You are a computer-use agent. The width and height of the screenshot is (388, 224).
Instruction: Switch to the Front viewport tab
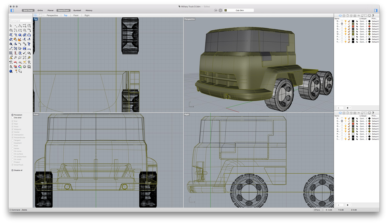point(76,15)
